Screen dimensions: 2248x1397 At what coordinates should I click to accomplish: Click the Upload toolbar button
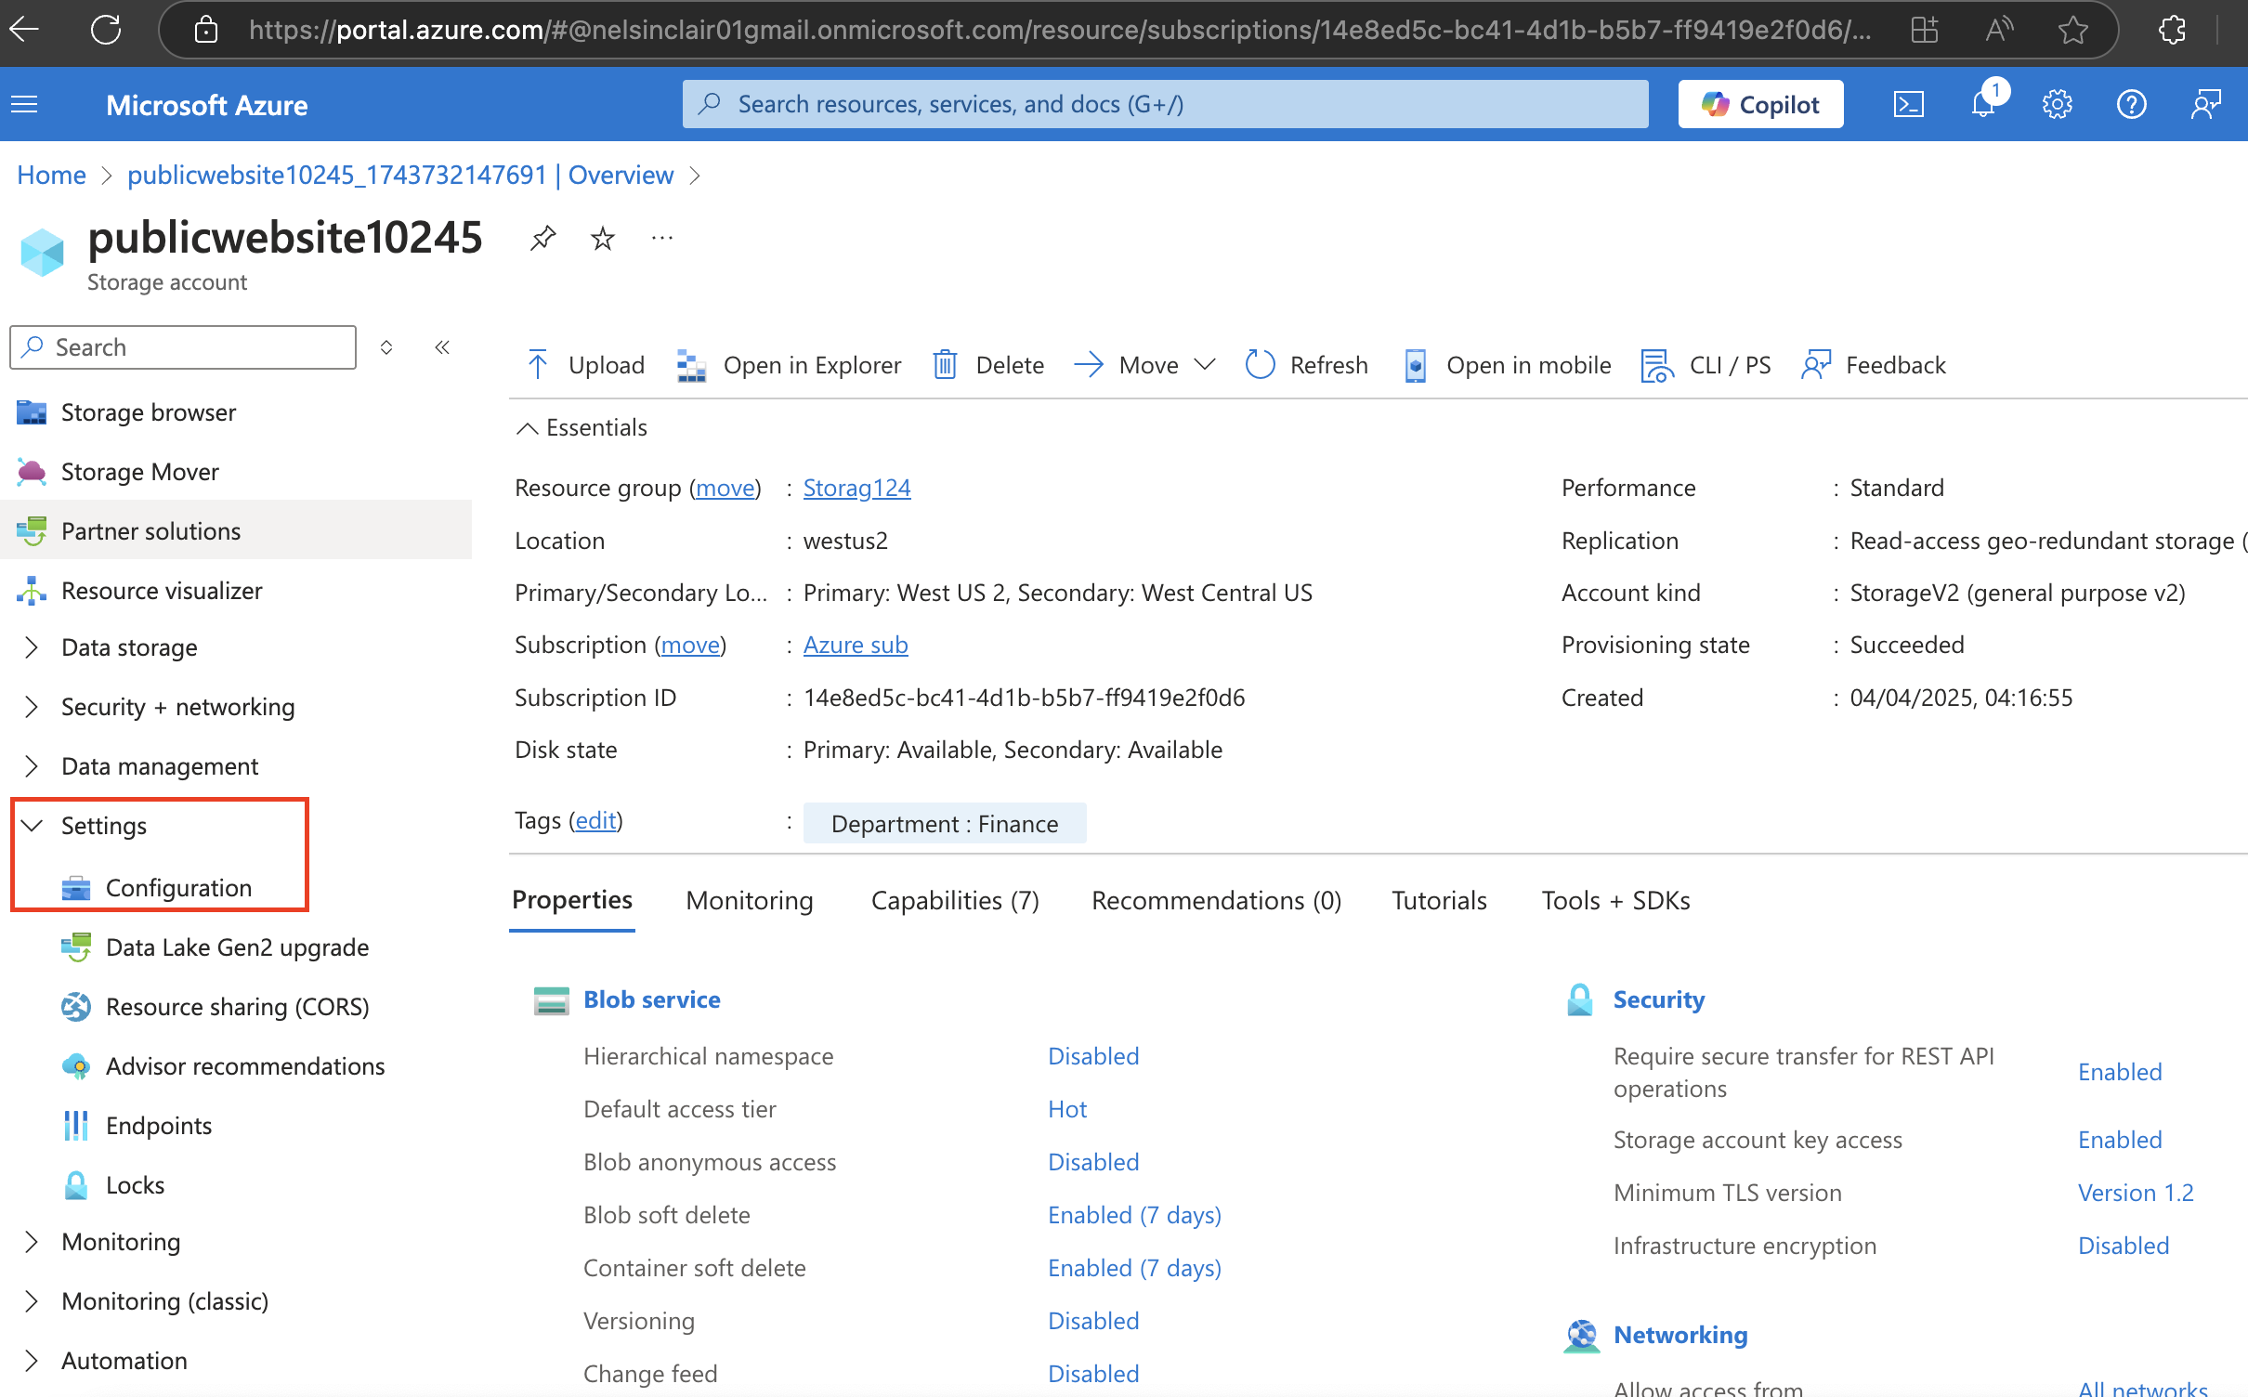tap(585, 365)
